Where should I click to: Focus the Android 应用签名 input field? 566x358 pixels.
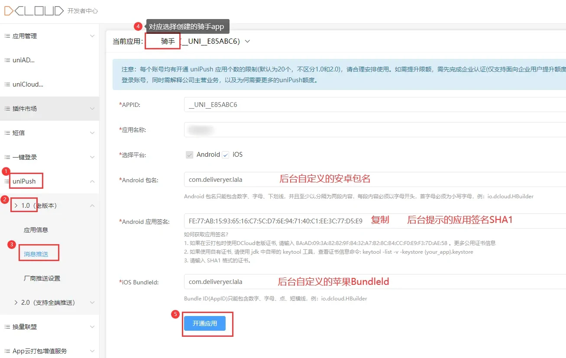375,221
